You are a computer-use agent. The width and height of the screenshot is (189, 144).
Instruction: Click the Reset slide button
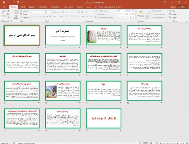point(23,14)
